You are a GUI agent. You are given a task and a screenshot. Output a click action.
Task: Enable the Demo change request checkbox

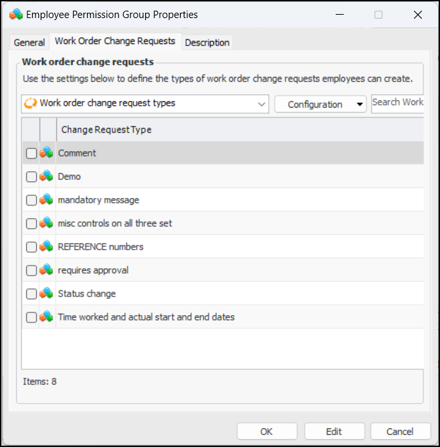point(31,177)
